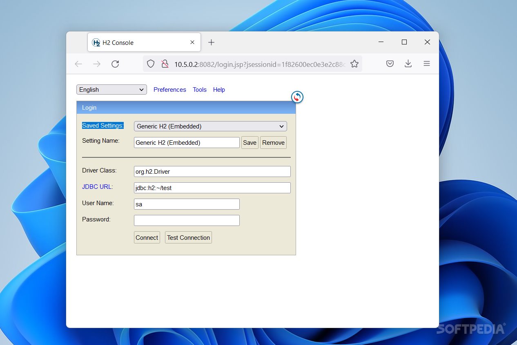
Task: Open the Pocket save icon
Action: pos(390,64)
